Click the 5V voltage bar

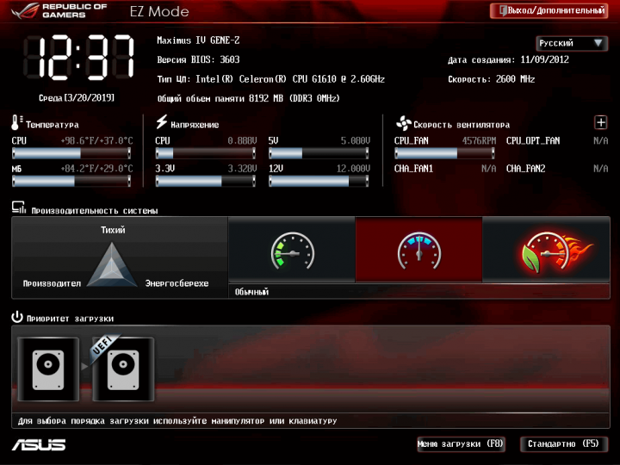tap(319, 153)
